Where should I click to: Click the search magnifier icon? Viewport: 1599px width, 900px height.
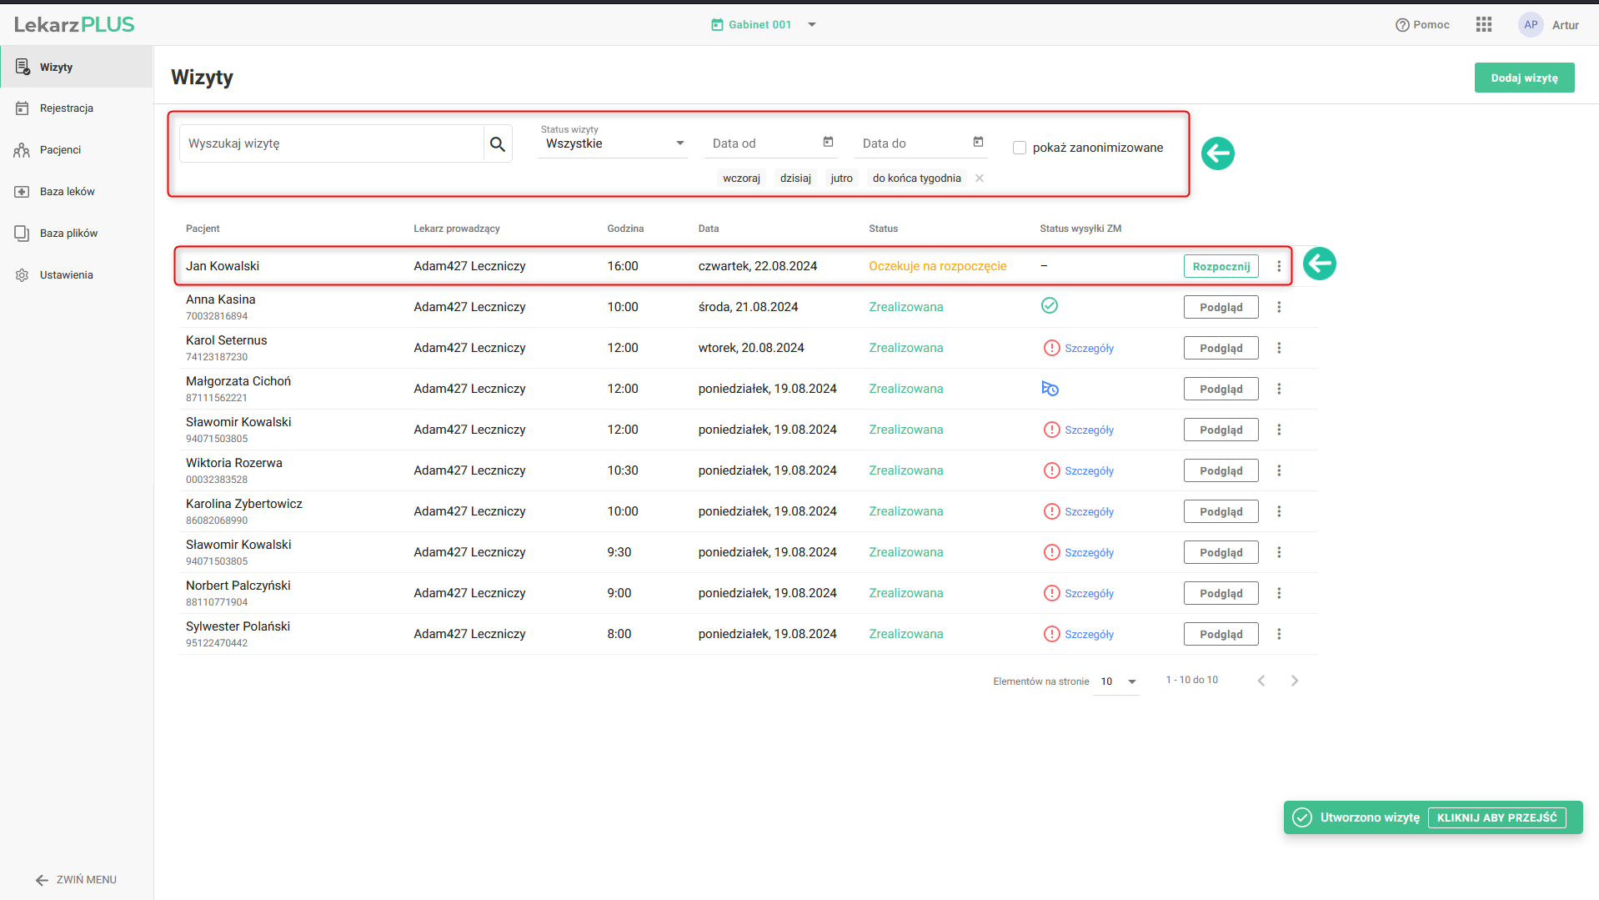498,144
